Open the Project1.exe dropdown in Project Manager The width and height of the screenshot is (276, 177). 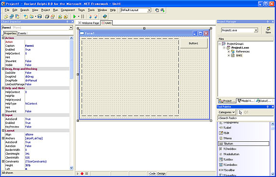(x=256, y=30)
